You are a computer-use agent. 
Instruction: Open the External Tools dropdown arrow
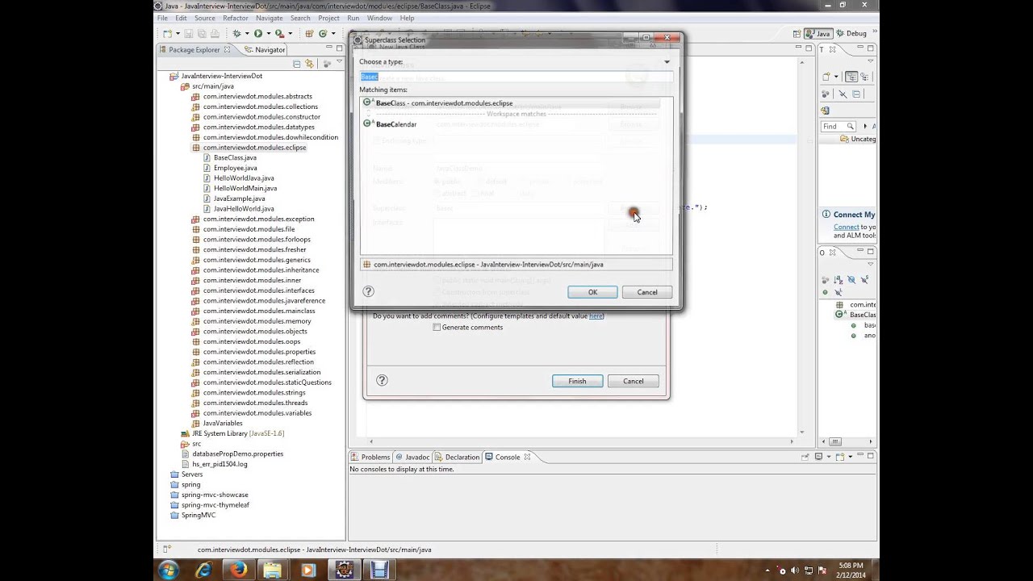291,34
